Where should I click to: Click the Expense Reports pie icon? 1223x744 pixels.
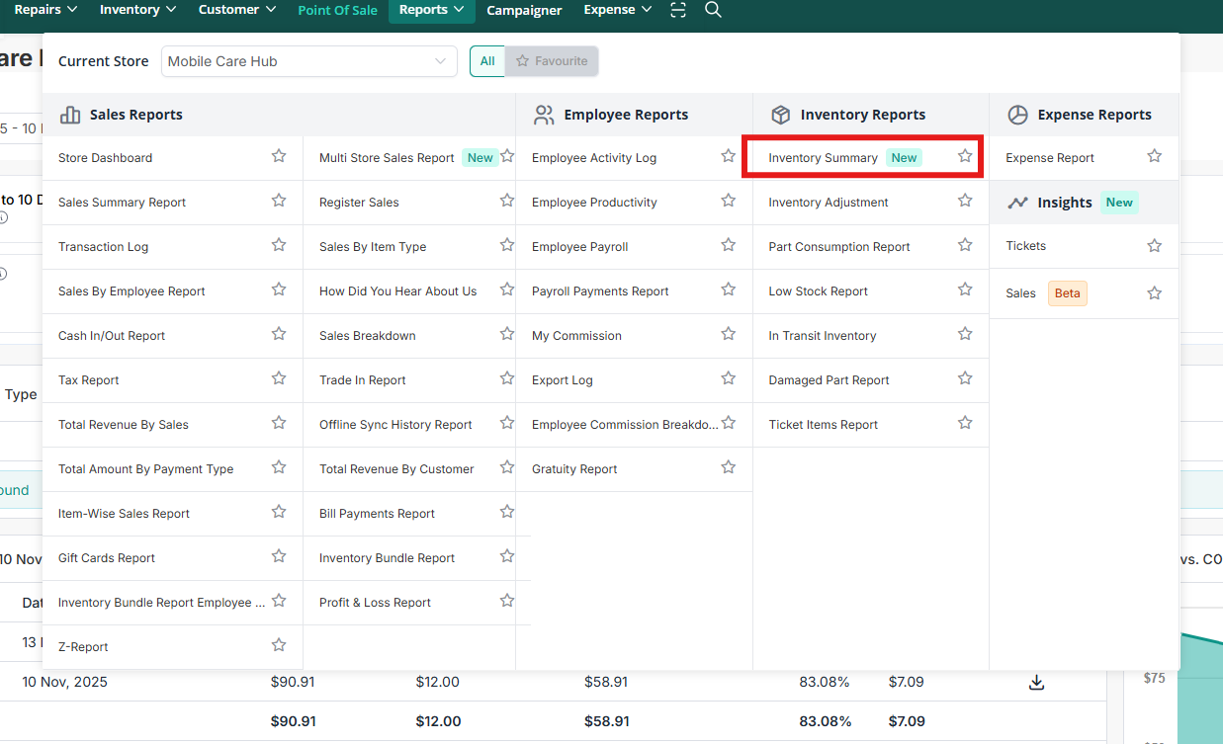coord(1017,115)
